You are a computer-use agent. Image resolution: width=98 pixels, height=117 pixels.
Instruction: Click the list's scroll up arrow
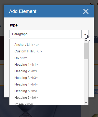(86, 41)
